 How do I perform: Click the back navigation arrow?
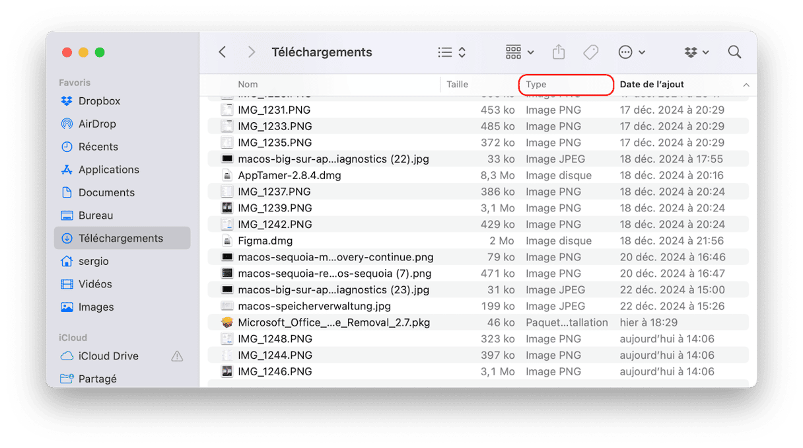(x=223, y=52)
